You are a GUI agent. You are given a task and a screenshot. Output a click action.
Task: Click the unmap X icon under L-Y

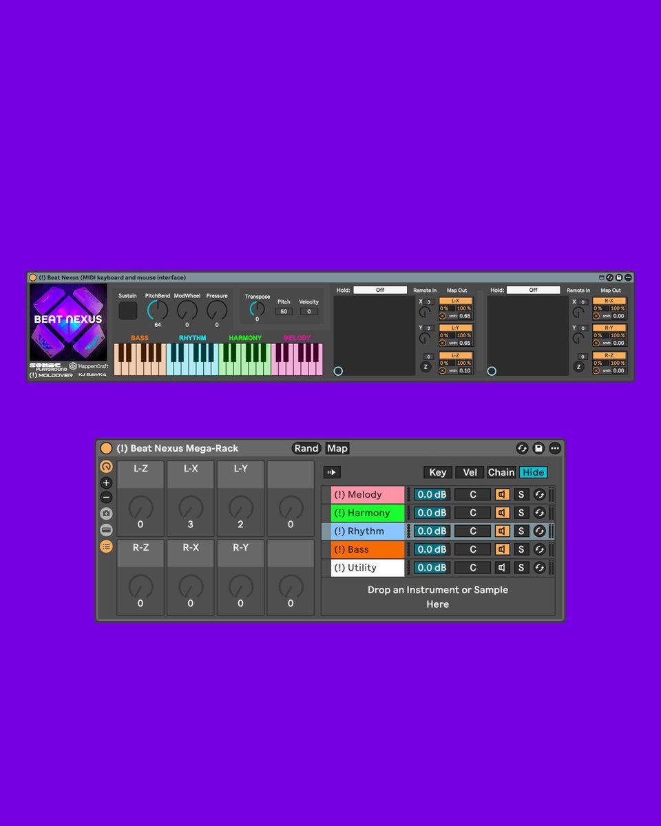click(443, 343)
